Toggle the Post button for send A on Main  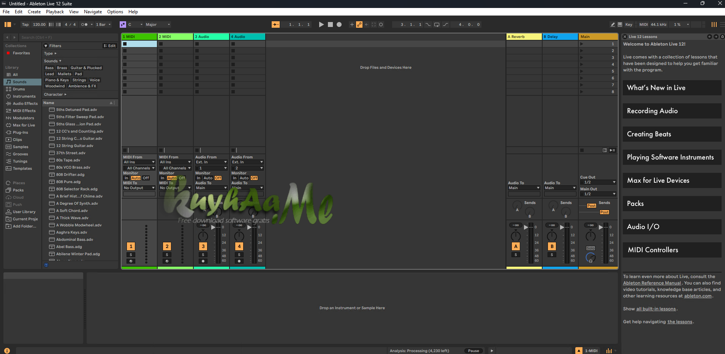coord(591,206)
